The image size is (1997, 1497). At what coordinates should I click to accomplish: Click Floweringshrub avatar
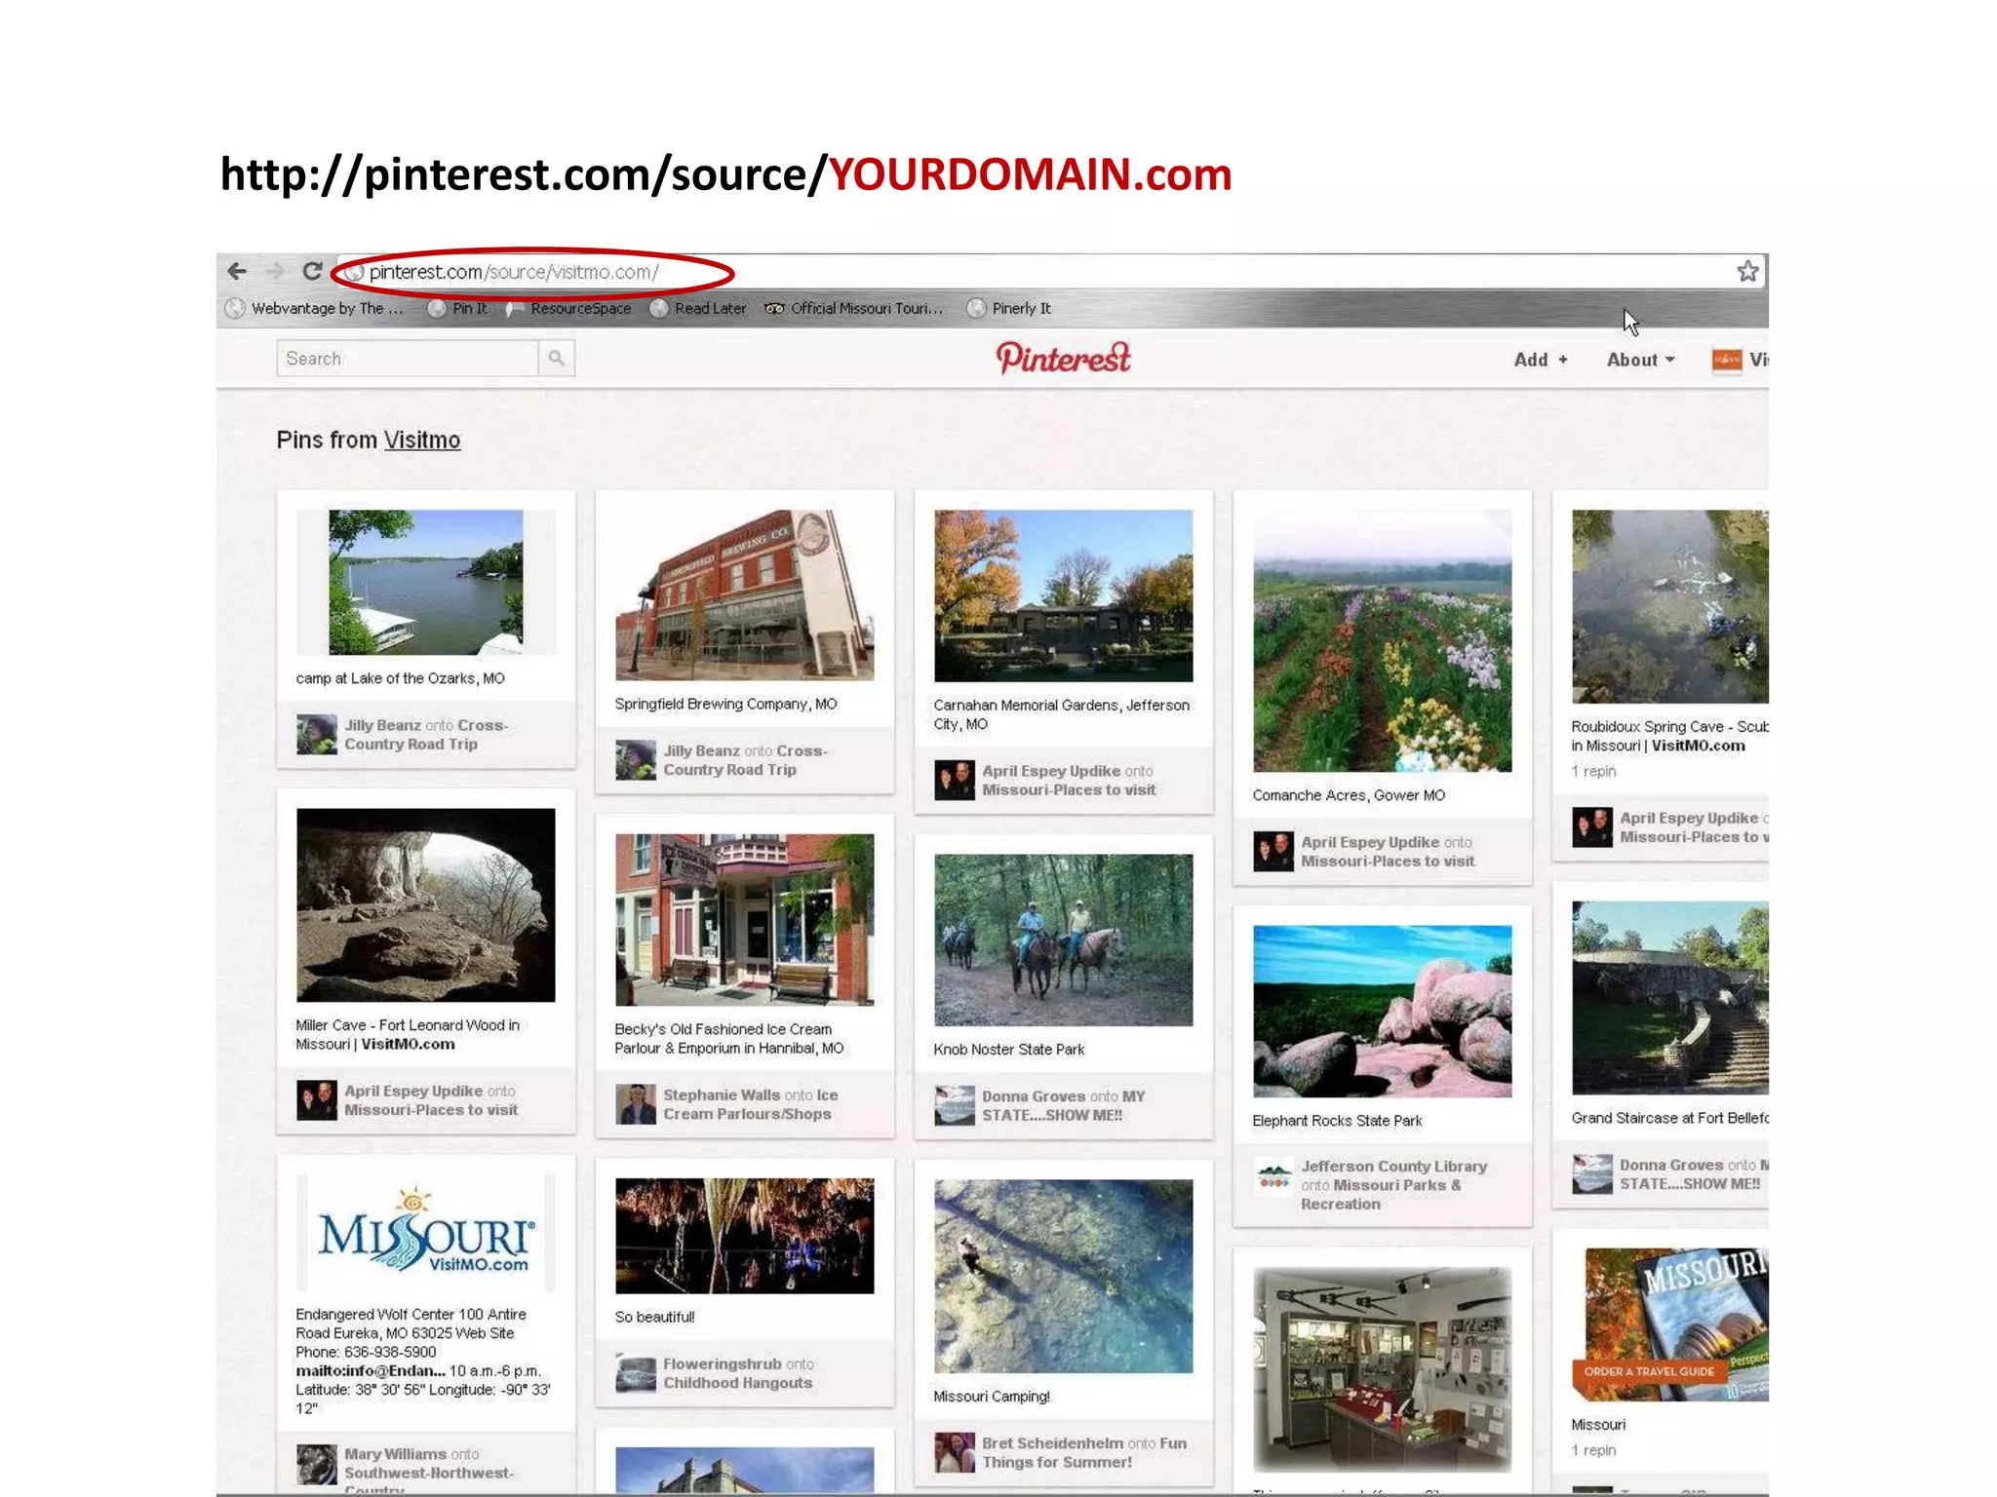click(636, 1373)
